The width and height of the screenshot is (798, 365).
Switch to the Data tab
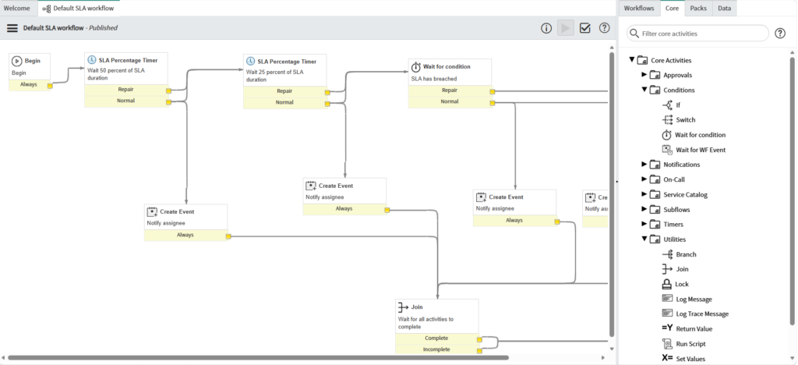pos(724,8)
